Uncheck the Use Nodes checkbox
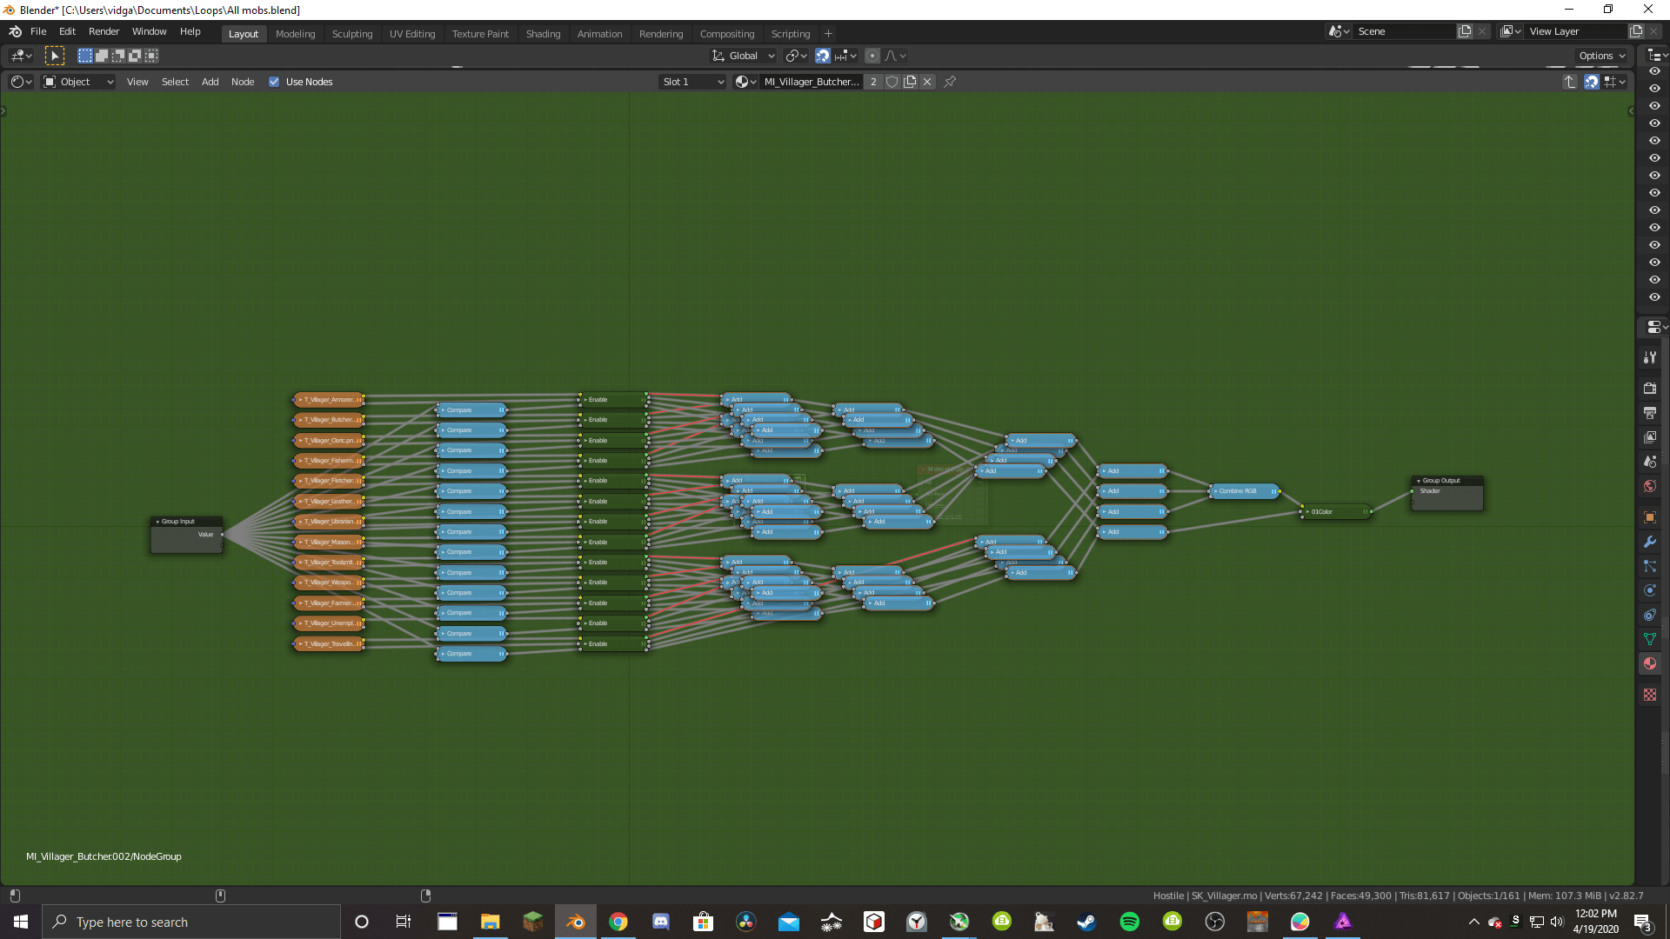This screenshot has width=1670, height=939. click(274, 82)
